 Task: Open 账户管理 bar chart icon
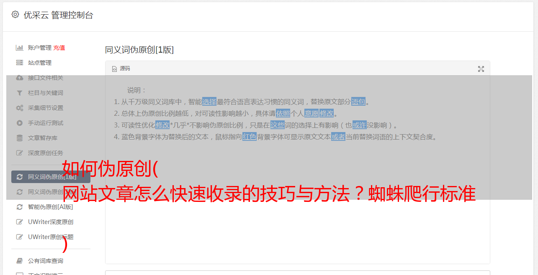tap(19, 48)
